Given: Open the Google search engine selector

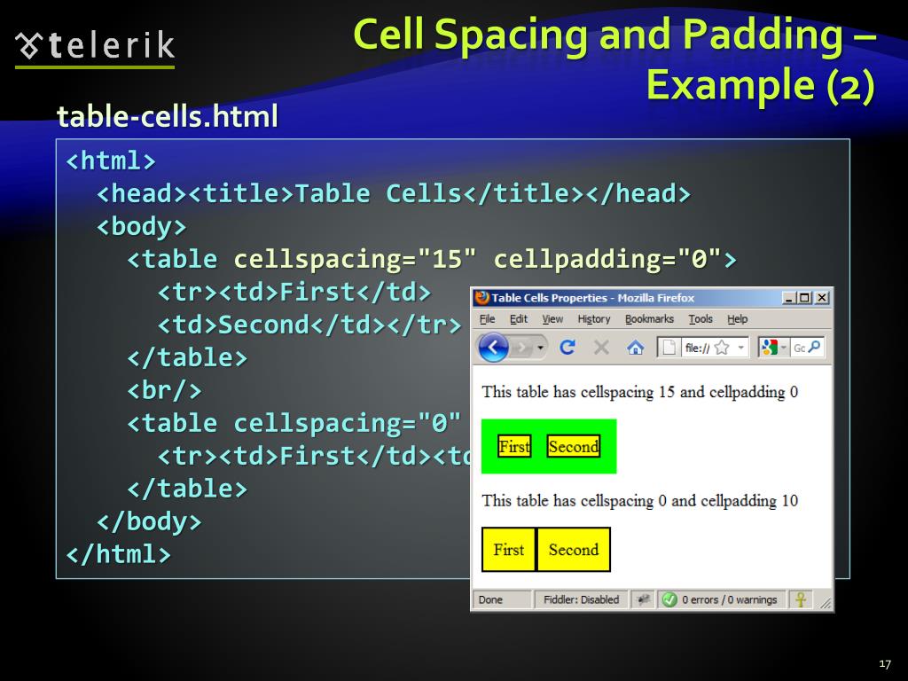Looking at the screenshot, I should coord(773,348).
